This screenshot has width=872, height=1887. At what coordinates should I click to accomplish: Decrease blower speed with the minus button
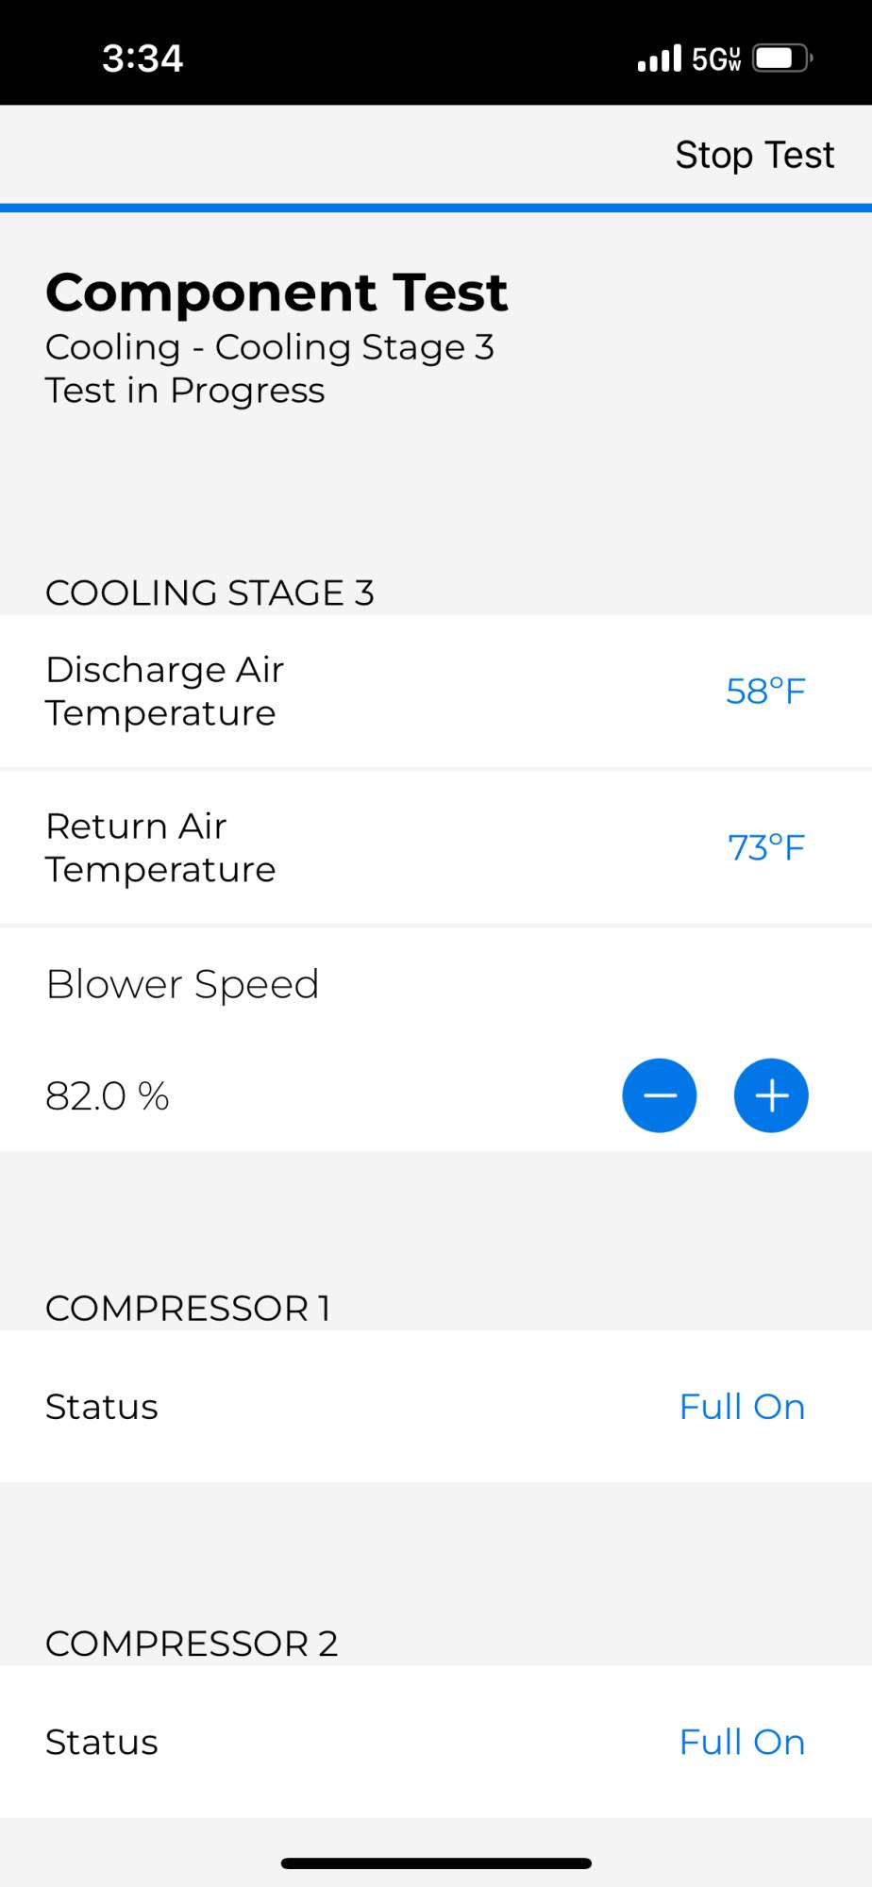click(659, 1095)
